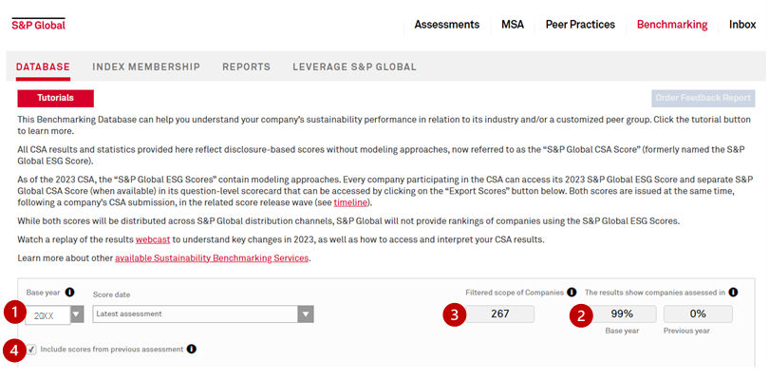Click the S&P Global logo
This screenshot has height=380, width=769.
pos(38,25)
